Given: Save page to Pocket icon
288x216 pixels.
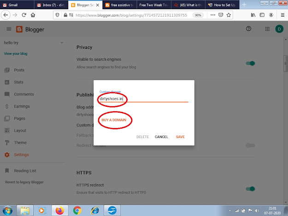Looking at the screenshot, I should pyautogui.click(x=221, y=15).
